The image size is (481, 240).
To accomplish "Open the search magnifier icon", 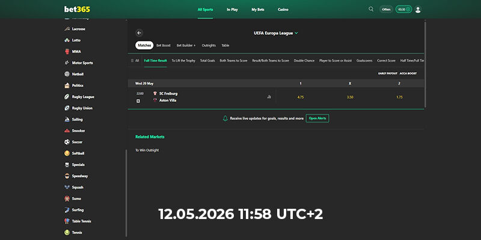I will 371,9.
